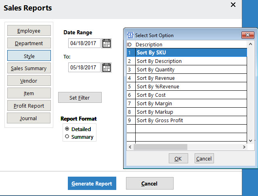The height and width of the screenshot is (196, 258).
Task: Select Sort By Quantity row
Action: click(187, 70)
